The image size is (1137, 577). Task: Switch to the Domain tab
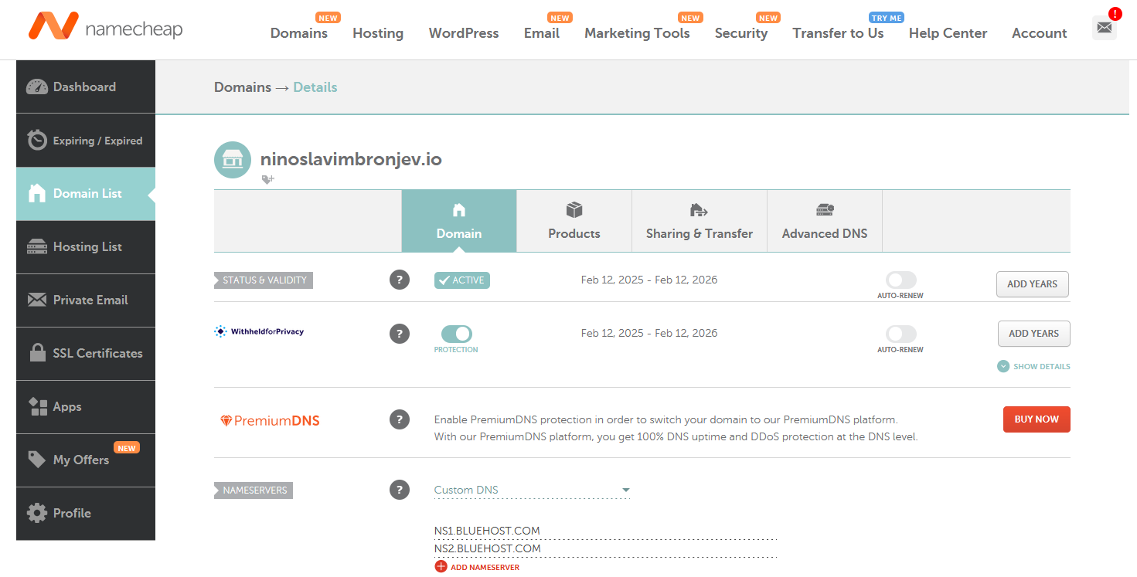pyautogui.click(x=459, y=221)
